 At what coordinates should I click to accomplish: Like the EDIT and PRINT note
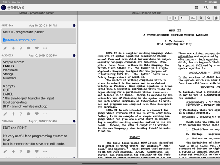pyautogui.click(x=37, y=151)
